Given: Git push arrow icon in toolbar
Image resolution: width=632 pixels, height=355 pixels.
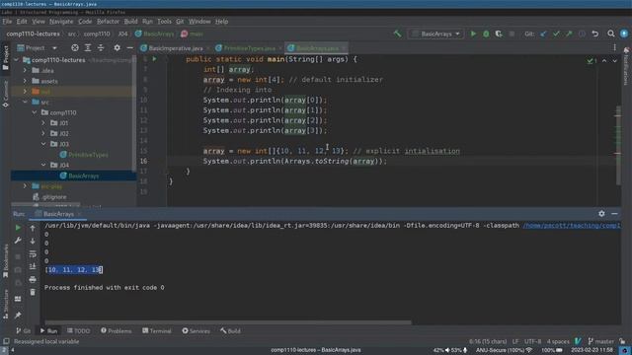Looking at the screenshot, I should click(x=569, y=34).
